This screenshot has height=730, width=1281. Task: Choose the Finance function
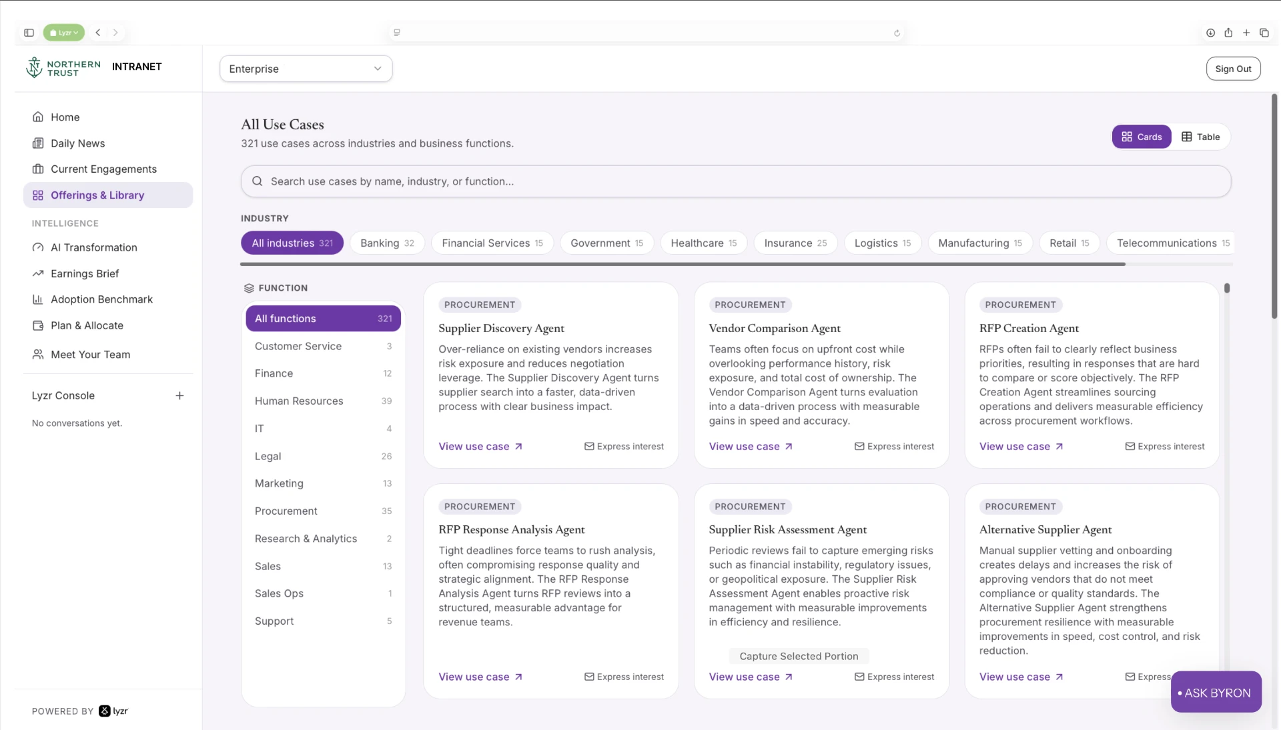pyautogui.click(x=324, y=374)
